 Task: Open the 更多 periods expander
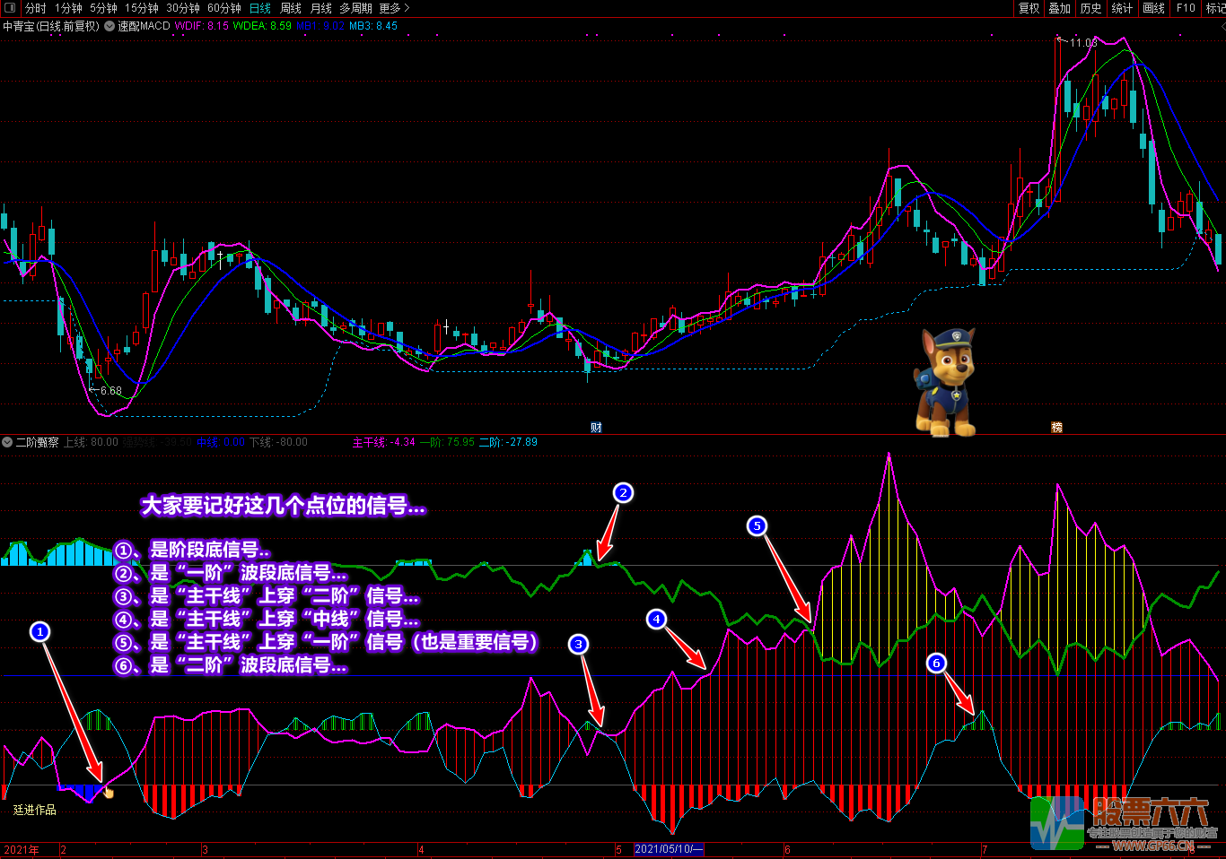tap(393, 8)
